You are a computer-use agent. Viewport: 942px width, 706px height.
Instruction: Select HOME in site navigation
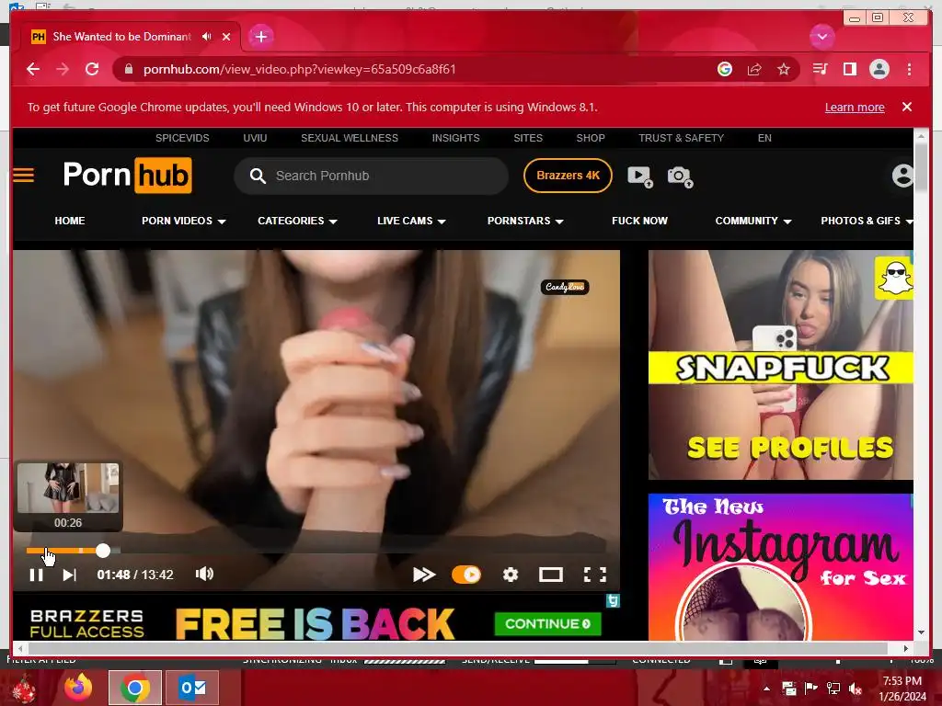click(70, 221)
